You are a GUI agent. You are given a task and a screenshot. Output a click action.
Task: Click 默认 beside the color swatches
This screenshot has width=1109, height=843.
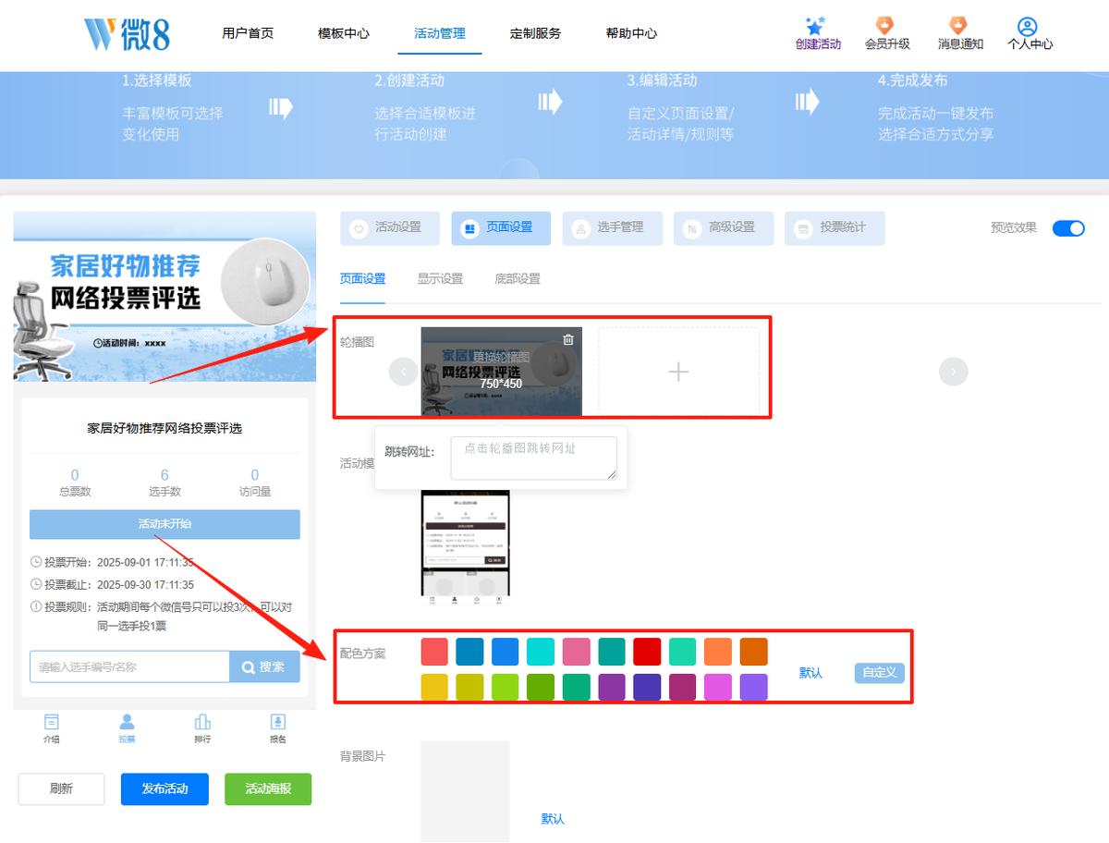[810, 673]
